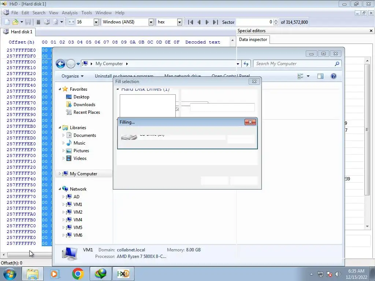The image size is (375, 281).
Task: Select the Hard disk 1 tab
Action: tap(18, 32)
